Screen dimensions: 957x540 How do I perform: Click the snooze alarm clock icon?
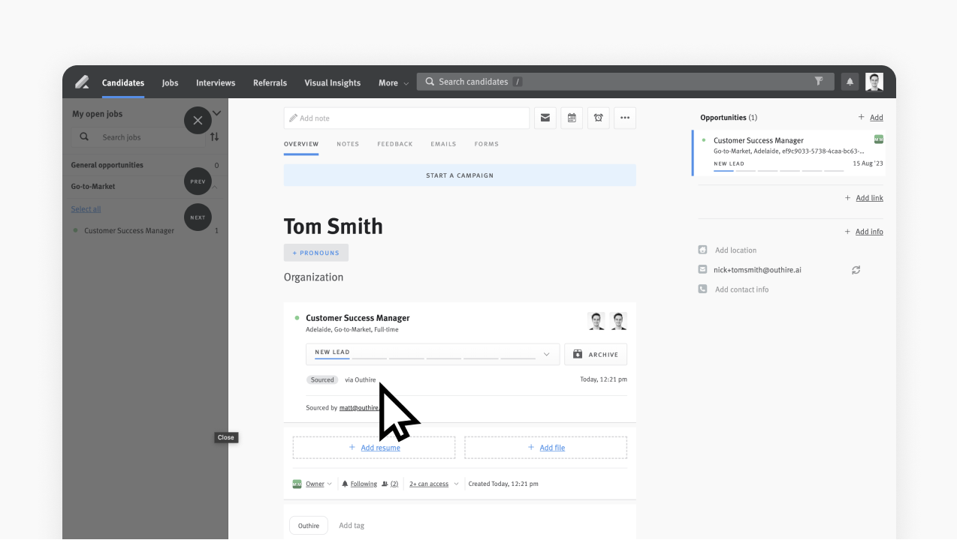tap(599, 118)
